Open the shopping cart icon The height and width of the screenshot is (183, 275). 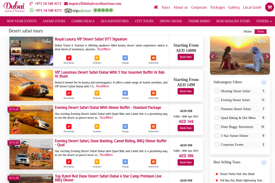point(269,7)
